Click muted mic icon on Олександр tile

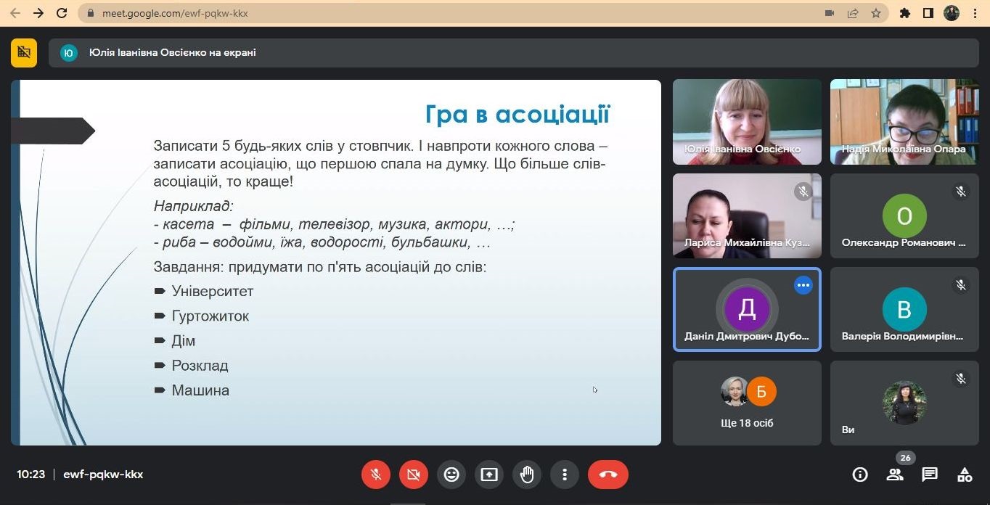click(x=961, y=192)
